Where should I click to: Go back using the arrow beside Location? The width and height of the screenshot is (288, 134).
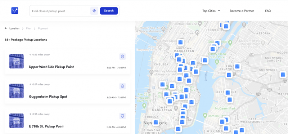point(6,28)
